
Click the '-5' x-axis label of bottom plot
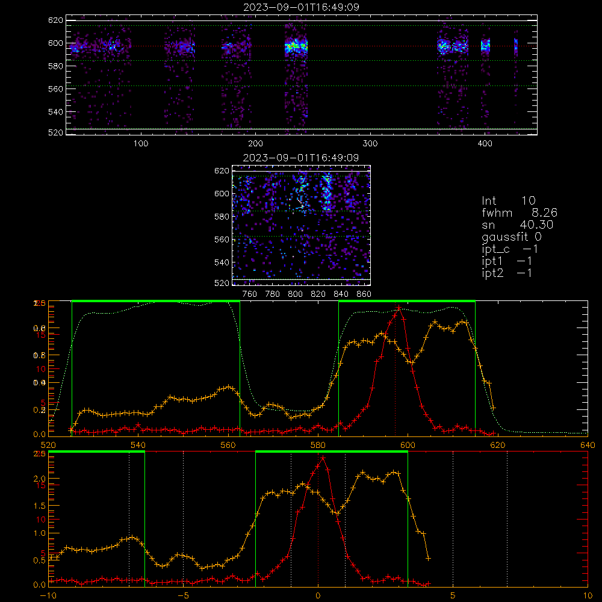coord(184,596)
